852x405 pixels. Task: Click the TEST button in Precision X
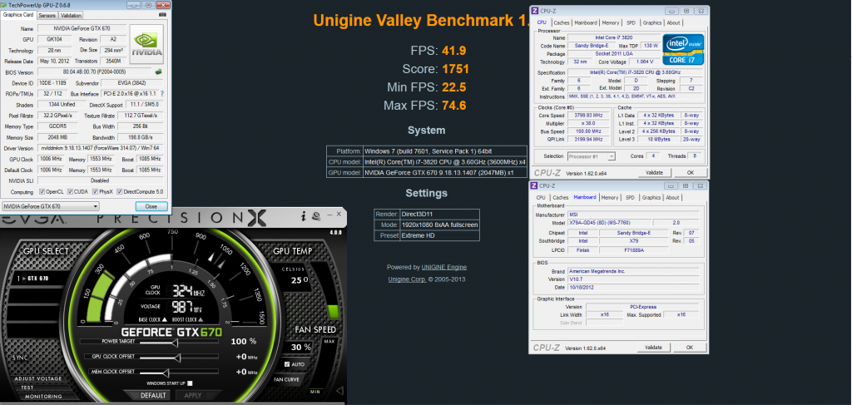pos(27,388)
